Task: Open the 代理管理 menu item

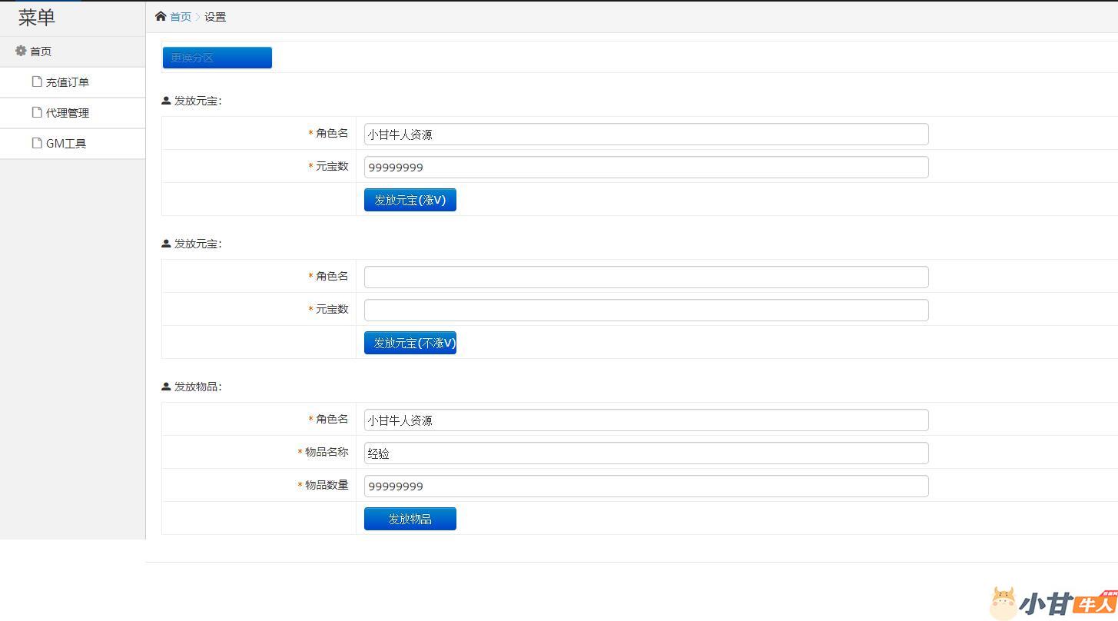Action: click(x=68, y=113)
